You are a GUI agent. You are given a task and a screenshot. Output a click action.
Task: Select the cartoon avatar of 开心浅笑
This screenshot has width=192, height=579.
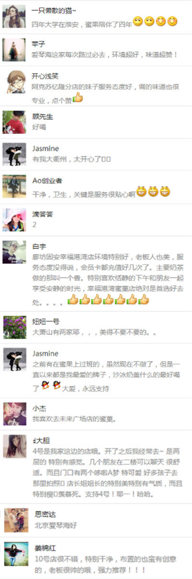[x=14, y=82]
